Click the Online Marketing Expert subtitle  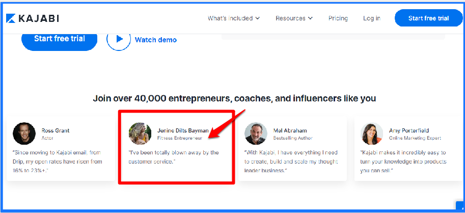pos(415,138)
